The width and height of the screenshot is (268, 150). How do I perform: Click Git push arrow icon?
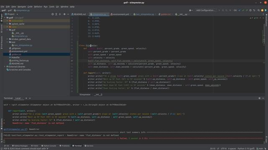click(247, 10)
